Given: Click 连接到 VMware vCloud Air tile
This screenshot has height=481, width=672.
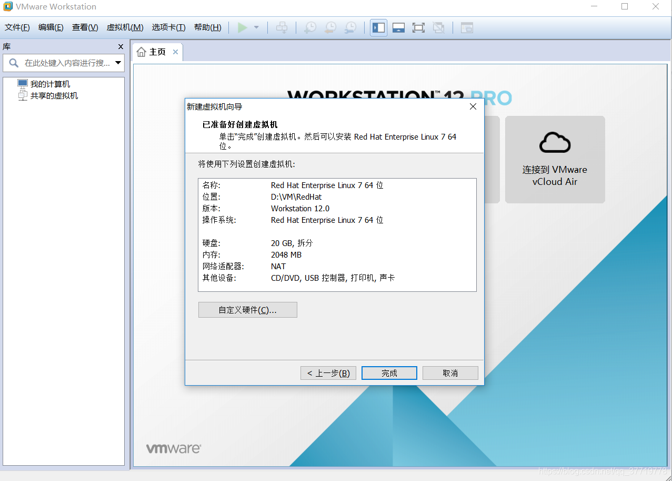Looking at the screenshot, I should pos(555,160).
